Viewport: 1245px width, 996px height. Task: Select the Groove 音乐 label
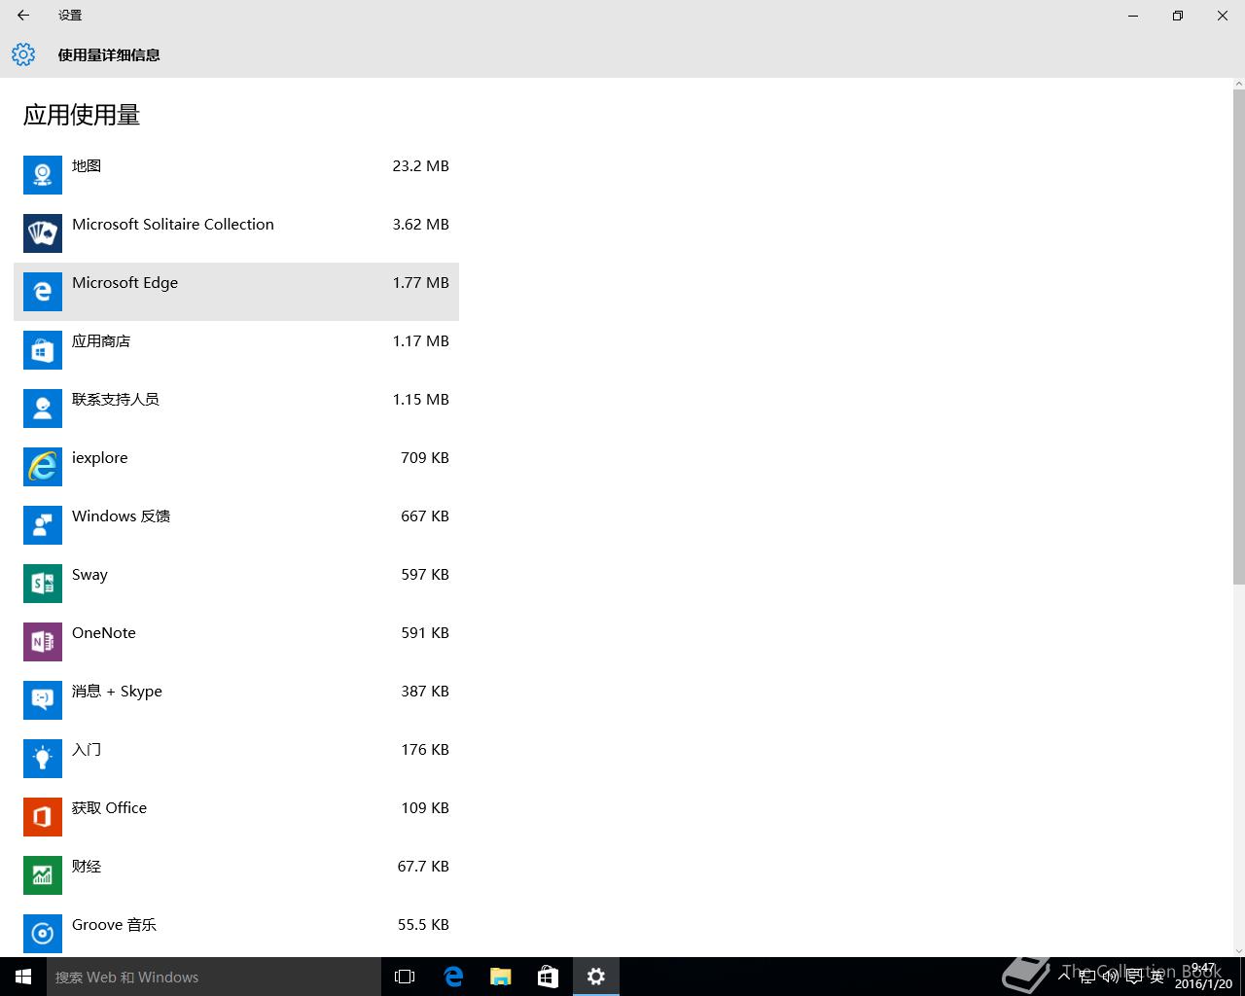tap(114, 925)
